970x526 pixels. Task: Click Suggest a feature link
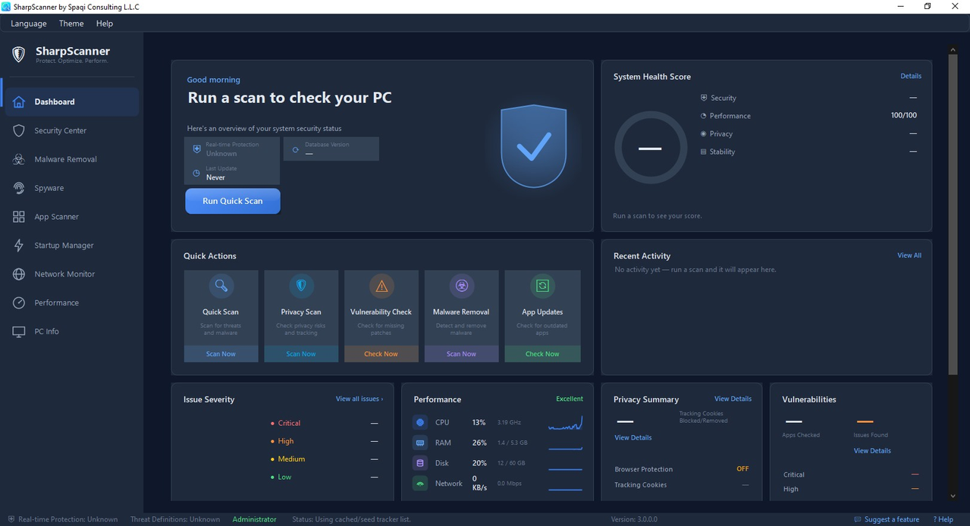click(892, 519)
